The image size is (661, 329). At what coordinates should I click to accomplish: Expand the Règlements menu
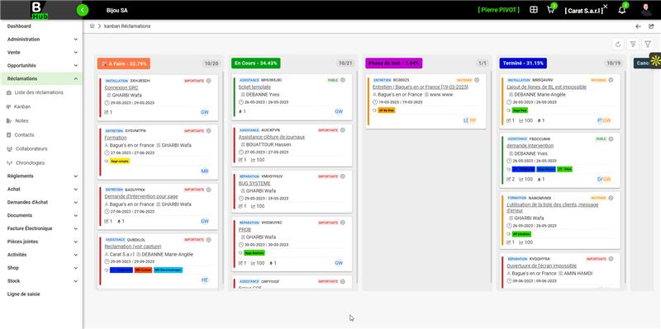click(41, 176)
